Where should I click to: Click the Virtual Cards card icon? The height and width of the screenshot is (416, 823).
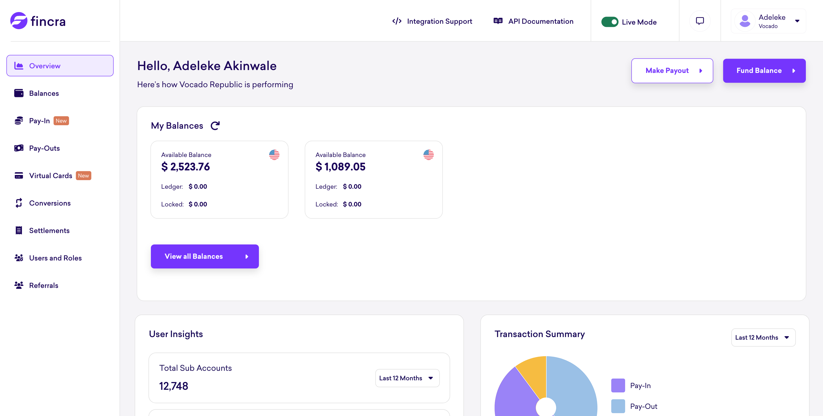19,176
